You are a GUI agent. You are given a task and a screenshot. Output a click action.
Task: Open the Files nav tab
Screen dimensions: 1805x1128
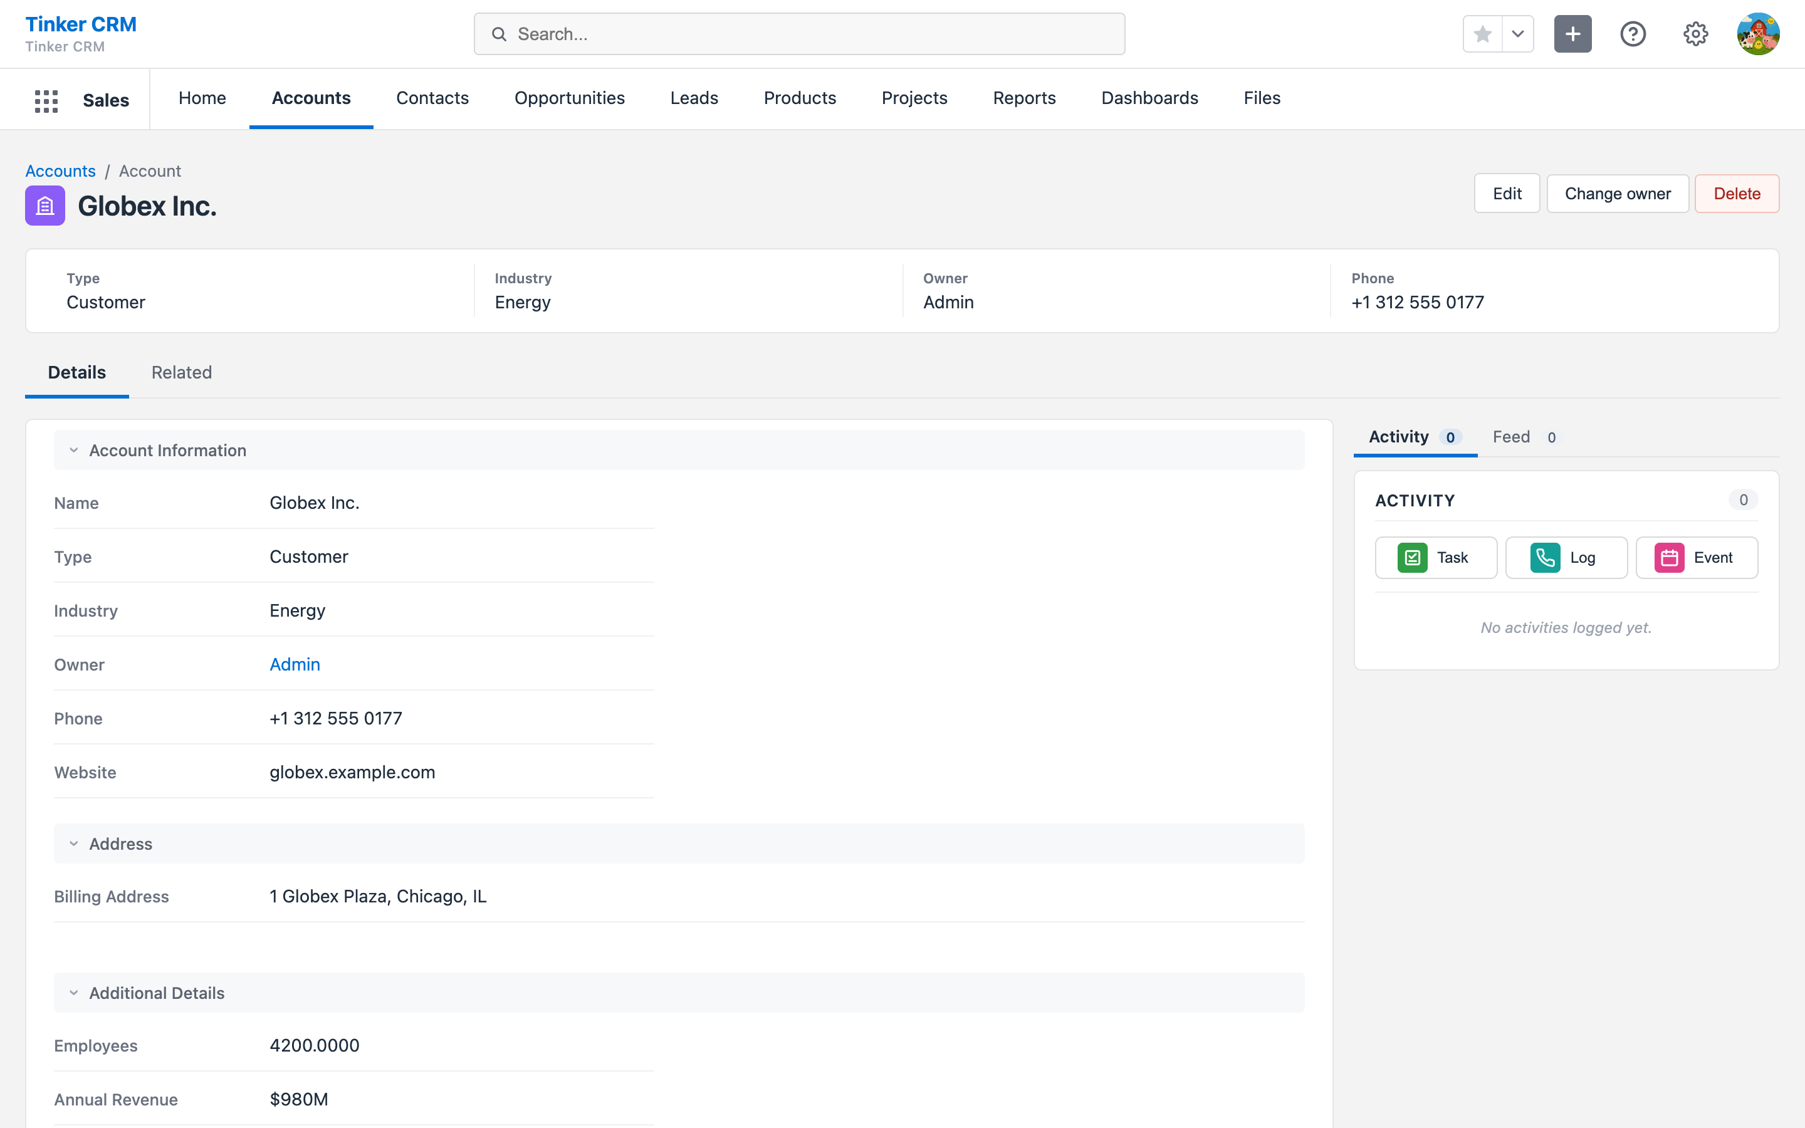(x=1262, y=98)
